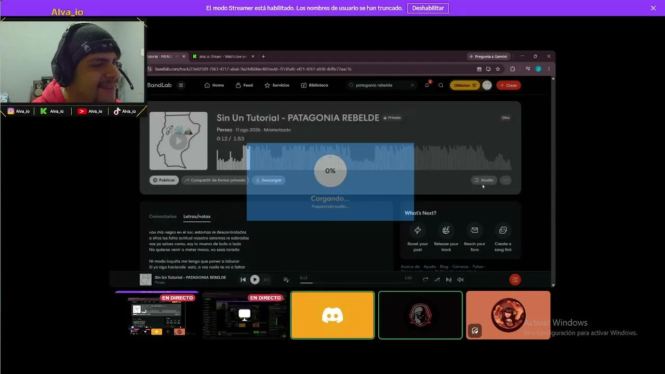Open the browser extensions puzzle icon

(x=512, y=69)
